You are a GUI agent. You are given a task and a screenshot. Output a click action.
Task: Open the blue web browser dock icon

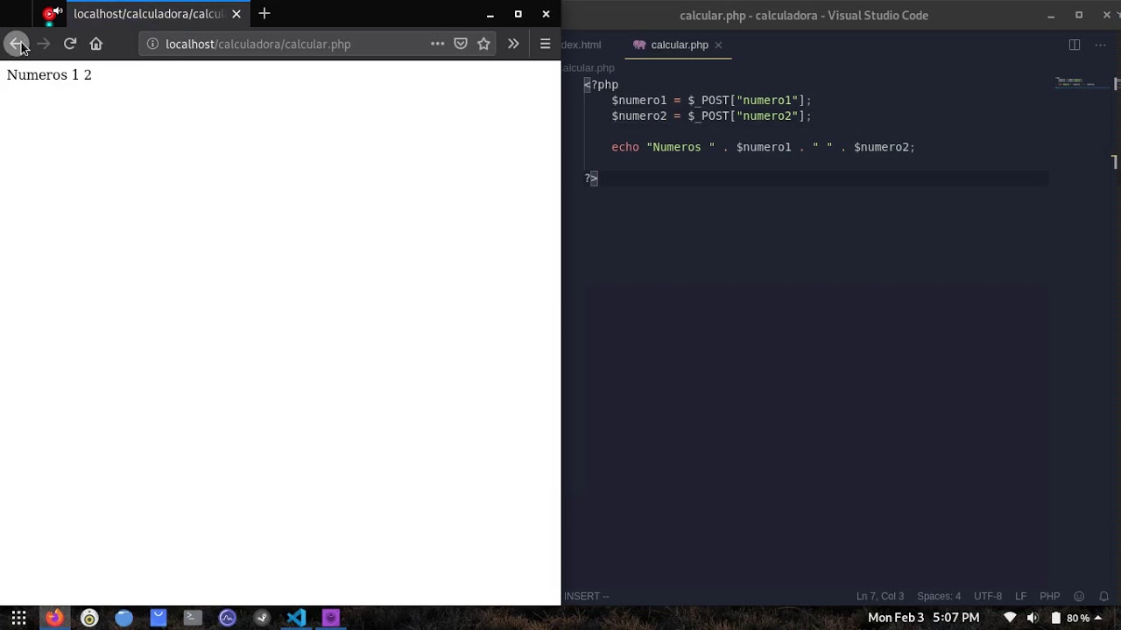[x=123, y=618]
